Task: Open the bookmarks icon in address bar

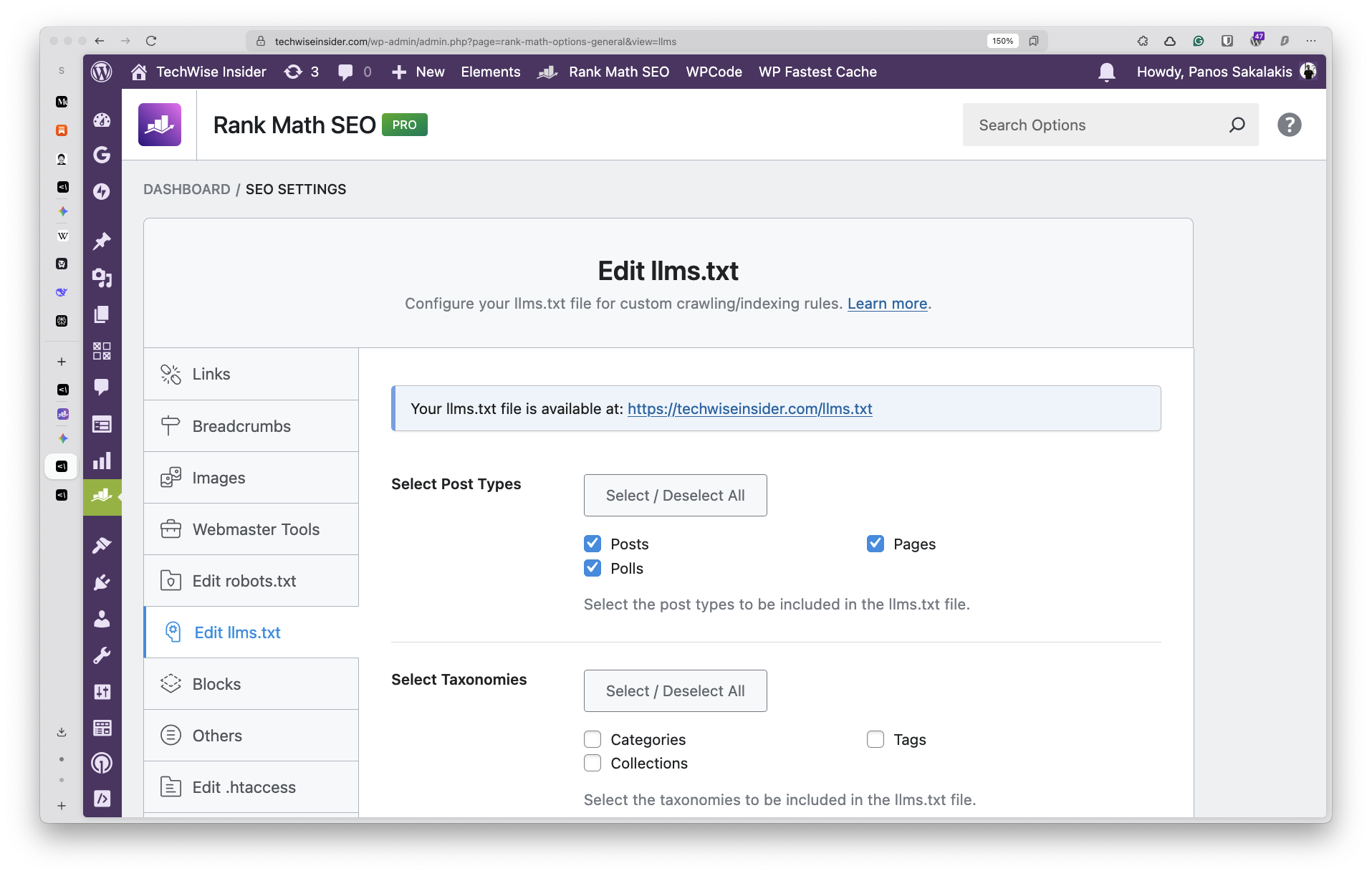Action: tap(1033, 41)
